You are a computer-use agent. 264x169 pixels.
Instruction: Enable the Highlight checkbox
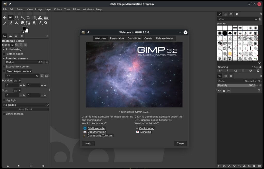(4, 100)
